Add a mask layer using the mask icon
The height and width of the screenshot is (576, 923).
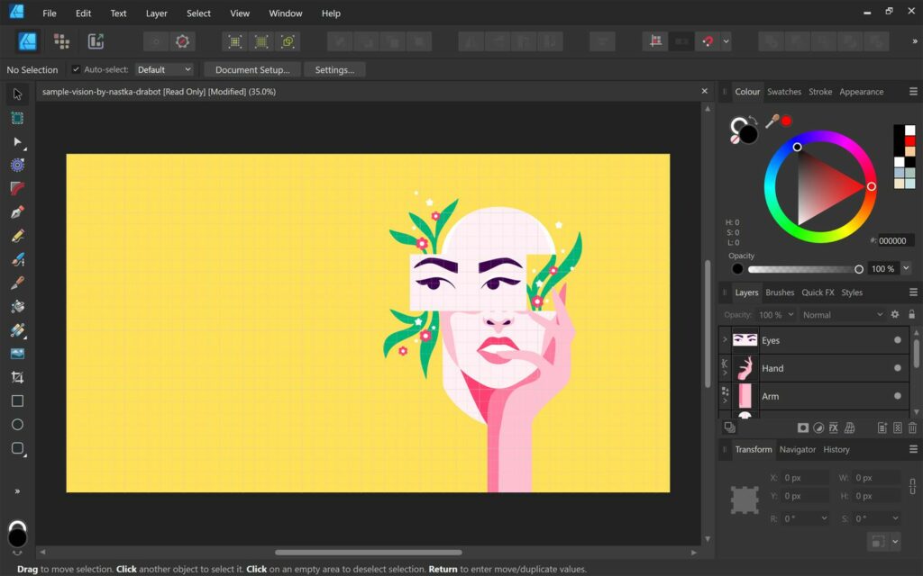point(803,427)
